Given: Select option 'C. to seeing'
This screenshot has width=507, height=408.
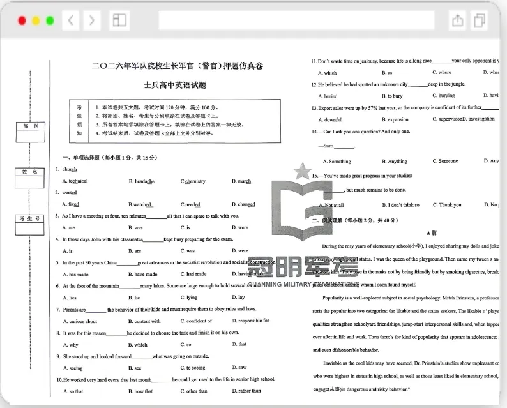Looking at the screenshot, I should (193, 368).
